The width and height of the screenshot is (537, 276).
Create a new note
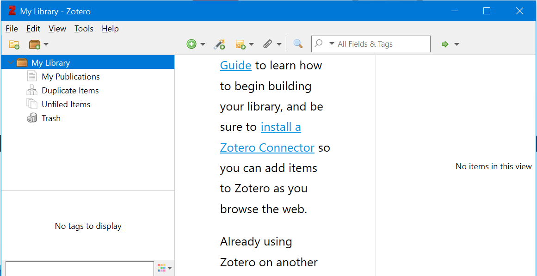click(x=241, y=44)
